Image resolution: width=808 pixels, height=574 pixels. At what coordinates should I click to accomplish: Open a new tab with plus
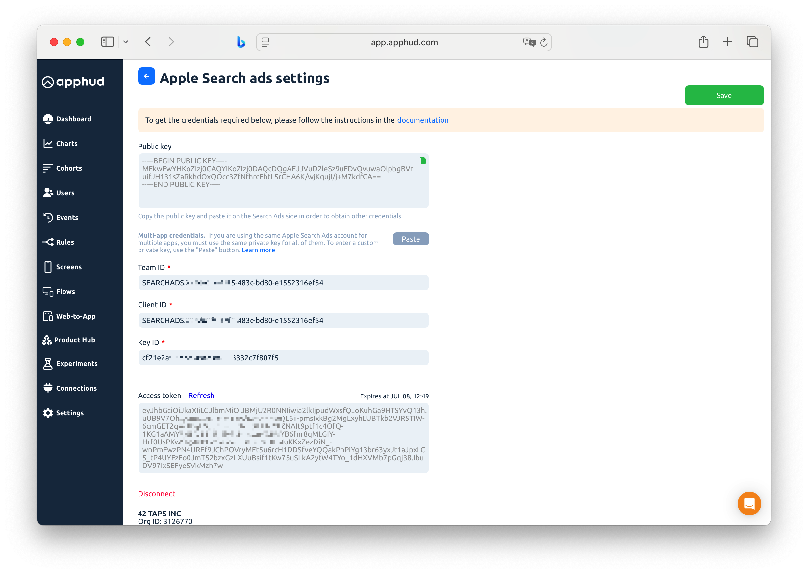click(727, 42)
